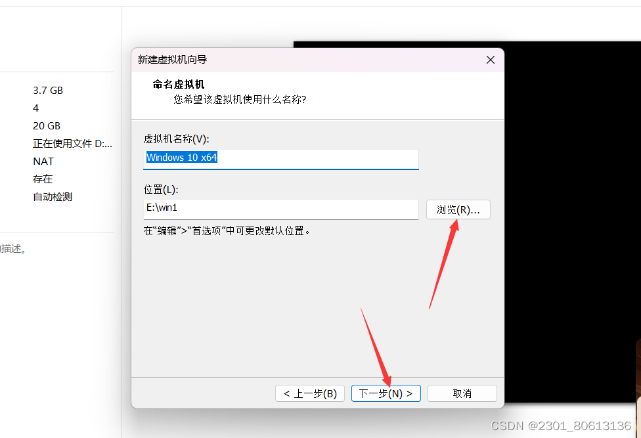Click the 虚拟机名称 text field
The image size is (641, 438).
coord(281,159)
